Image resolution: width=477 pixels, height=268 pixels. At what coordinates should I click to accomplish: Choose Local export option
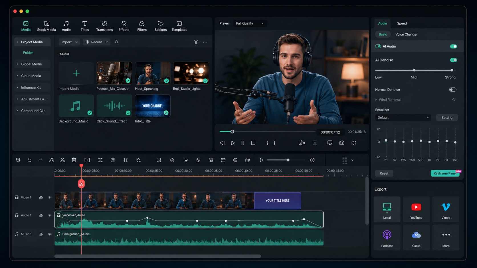(x=387, y=209)
